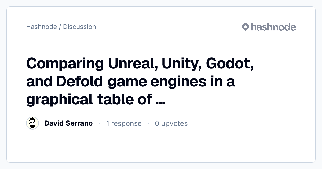
Task: Click dot separator before "0 upvotes"
Action: 148,123
